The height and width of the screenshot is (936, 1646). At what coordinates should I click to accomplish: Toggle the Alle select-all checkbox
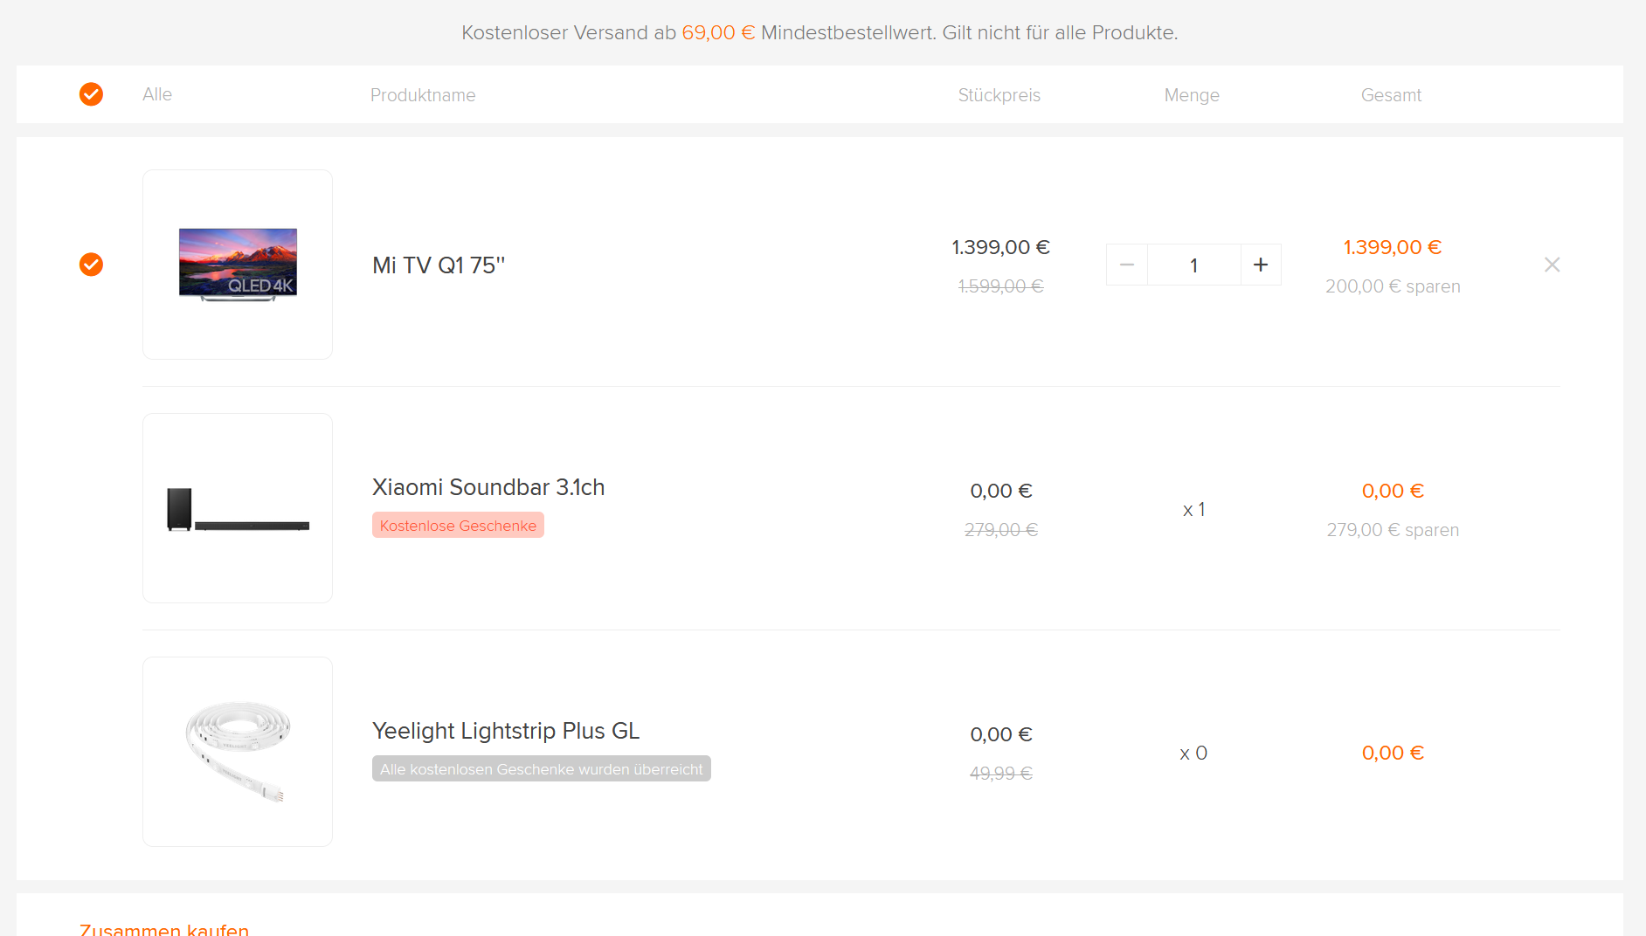click(x=91, y=94)
